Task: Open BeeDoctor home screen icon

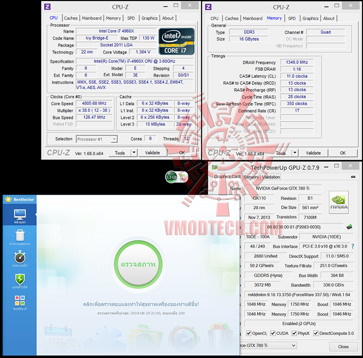Action: click(x=20, y=215)
